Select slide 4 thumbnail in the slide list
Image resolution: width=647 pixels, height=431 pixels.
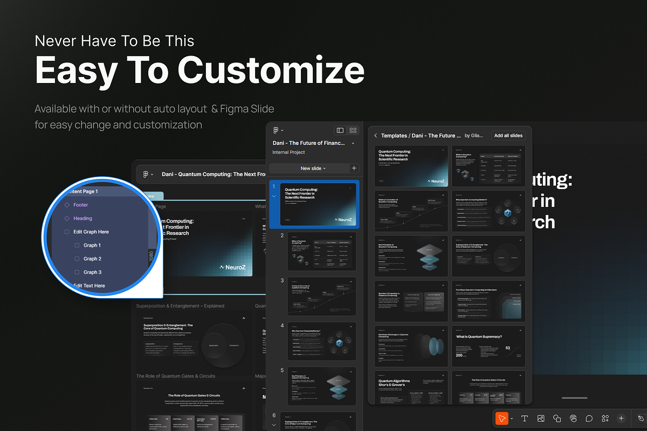click(322, 341)
